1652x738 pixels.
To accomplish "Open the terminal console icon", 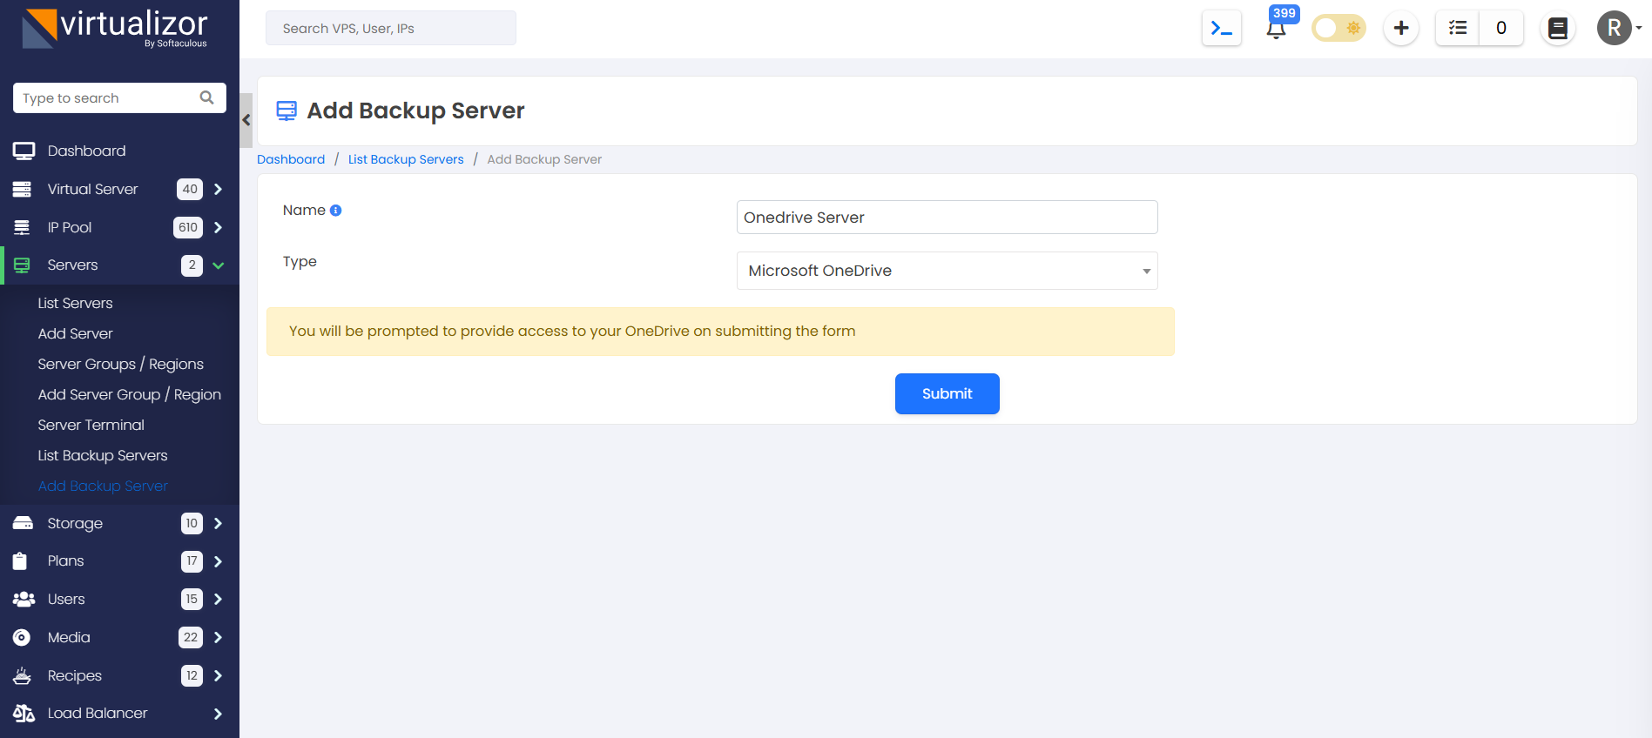I will click(x=1221, y=29).
